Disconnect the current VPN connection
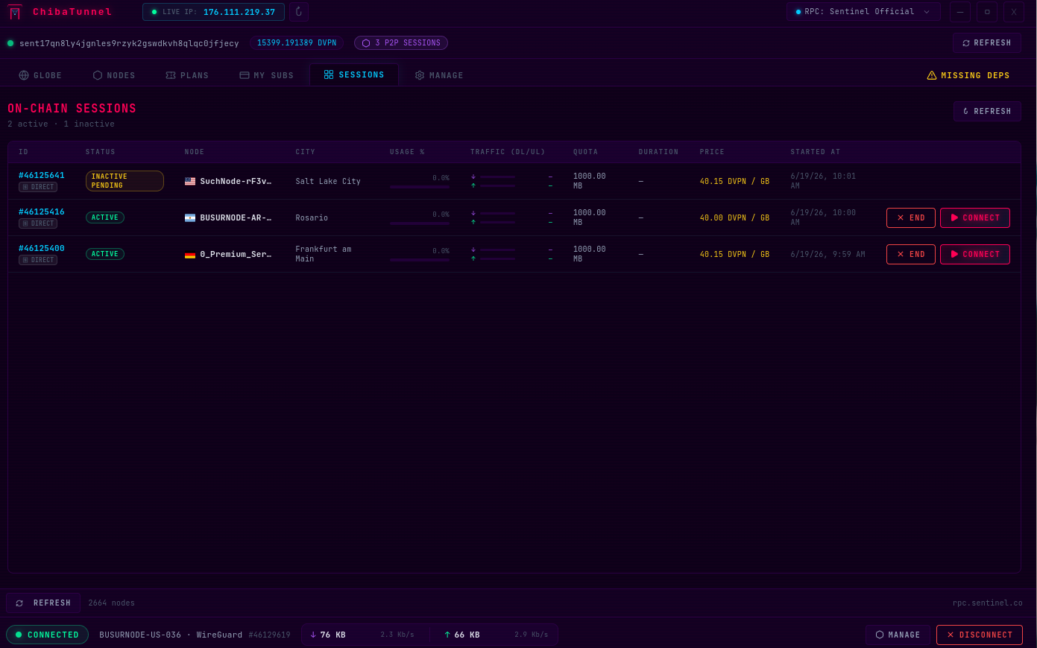Viewport: 1037px width, 648px height. coord(980,635)
